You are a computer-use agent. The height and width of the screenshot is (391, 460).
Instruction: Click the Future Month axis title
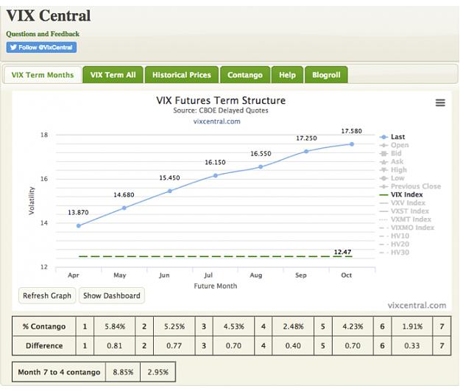[x=216, y=286]
